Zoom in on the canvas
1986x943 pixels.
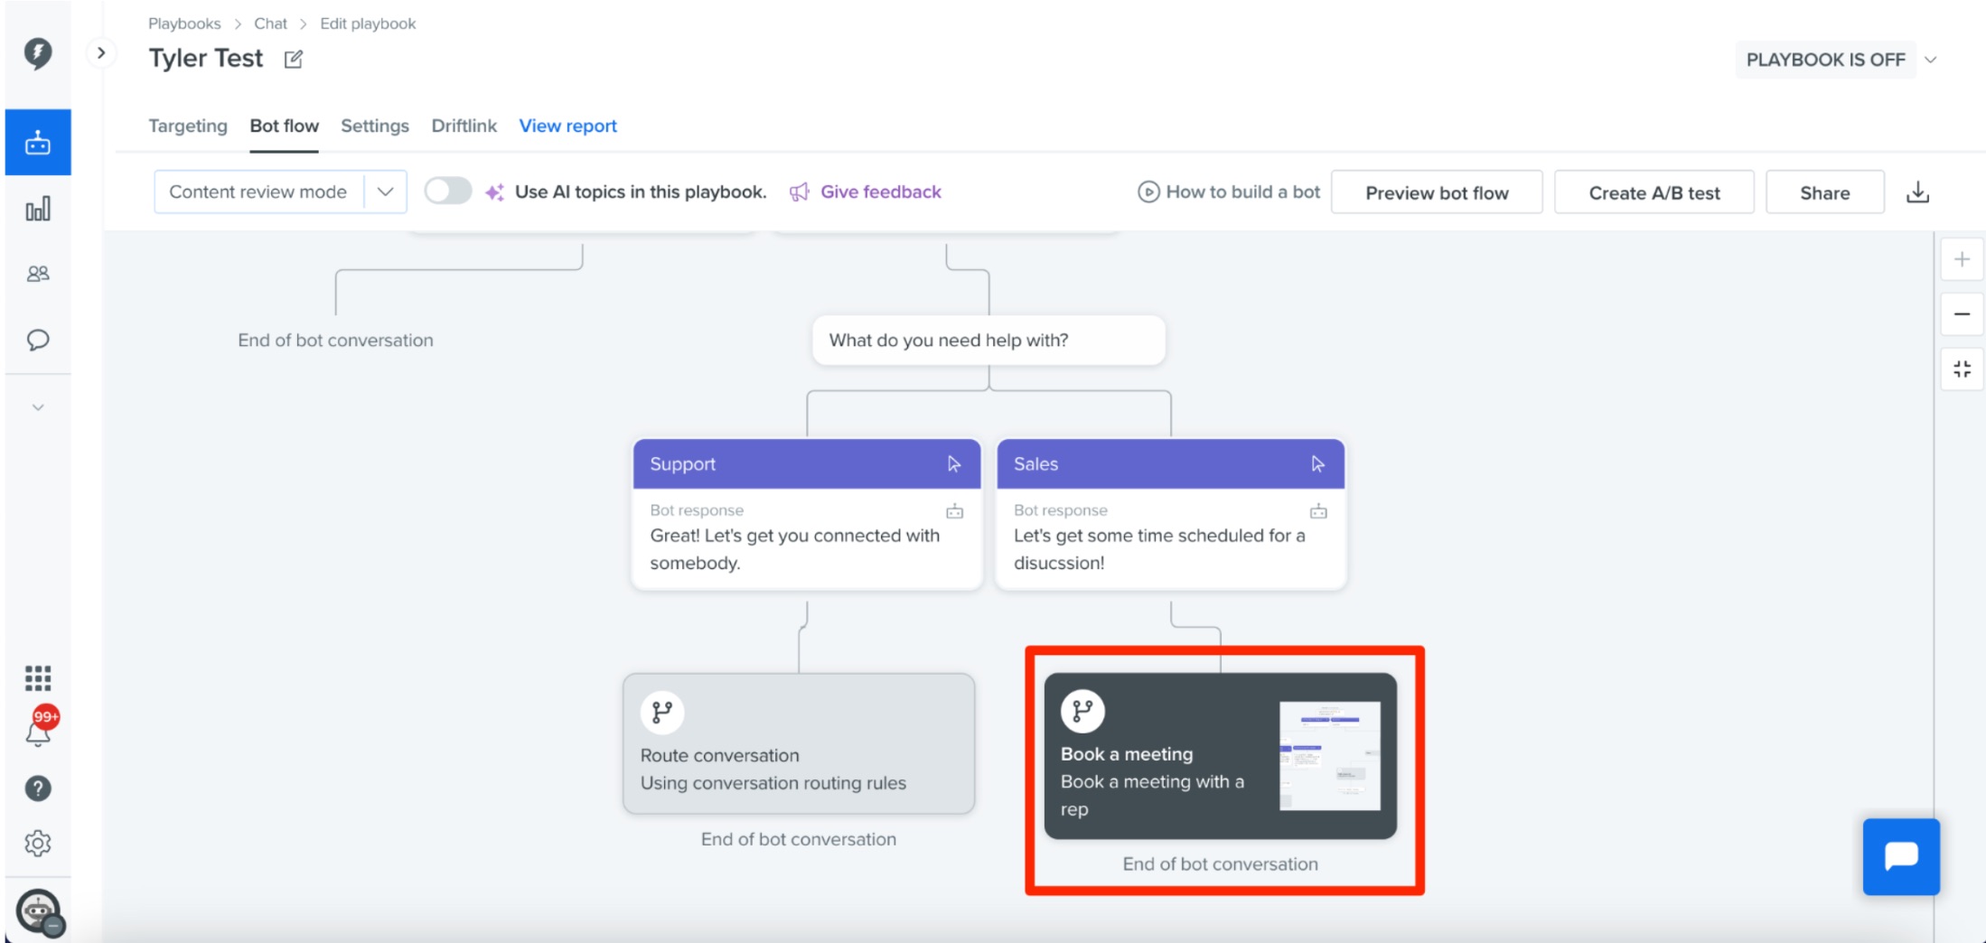pyautogui.click(x=1962, y=260)
